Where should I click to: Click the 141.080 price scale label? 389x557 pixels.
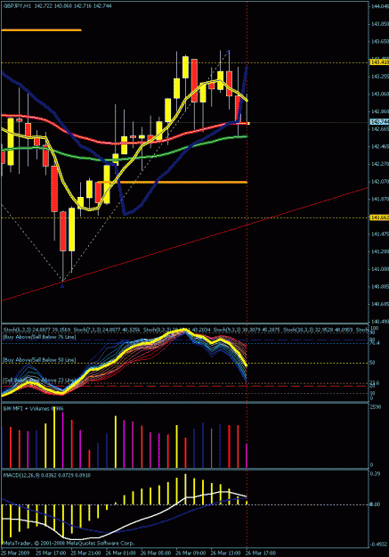pos(380,269)
